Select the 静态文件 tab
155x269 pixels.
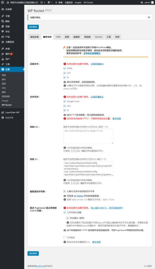click(x=47, y=37)
